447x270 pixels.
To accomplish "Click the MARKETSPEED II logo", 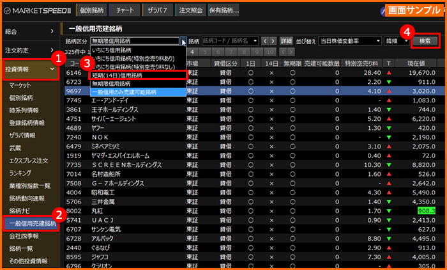I will point(37,11).
